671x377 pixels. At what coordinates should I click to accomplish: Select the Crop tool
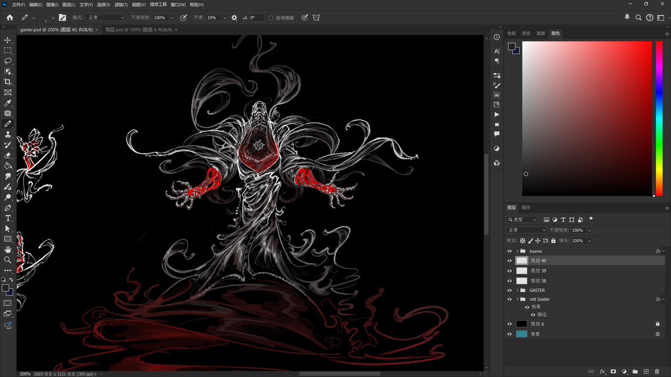point(8,82)
